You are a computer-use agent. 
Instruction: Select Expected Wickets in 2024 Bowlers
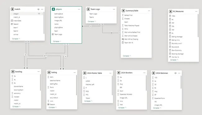[x=126, y=94]
